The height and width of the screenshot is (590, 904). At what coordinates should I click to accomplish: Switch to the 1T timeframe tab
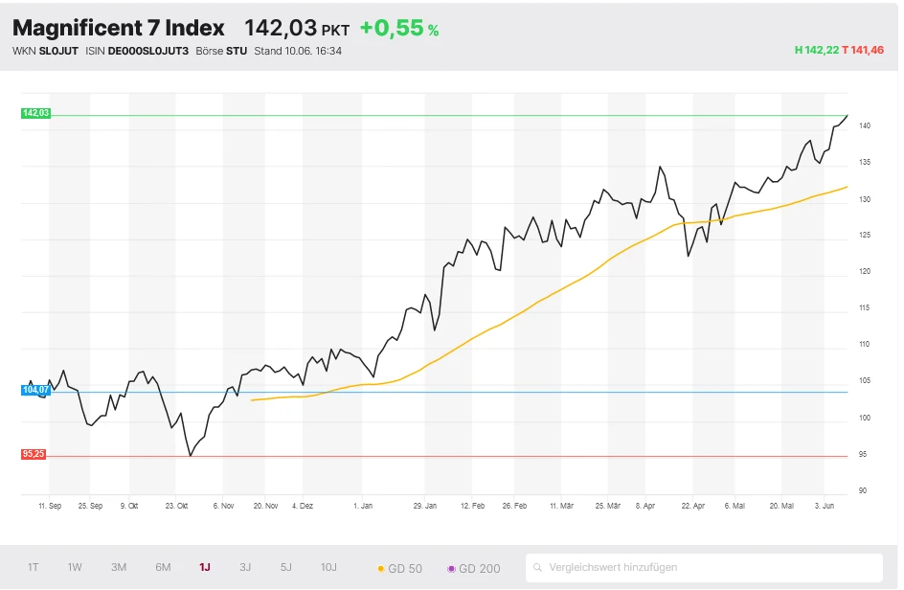[x=34, y=567]
